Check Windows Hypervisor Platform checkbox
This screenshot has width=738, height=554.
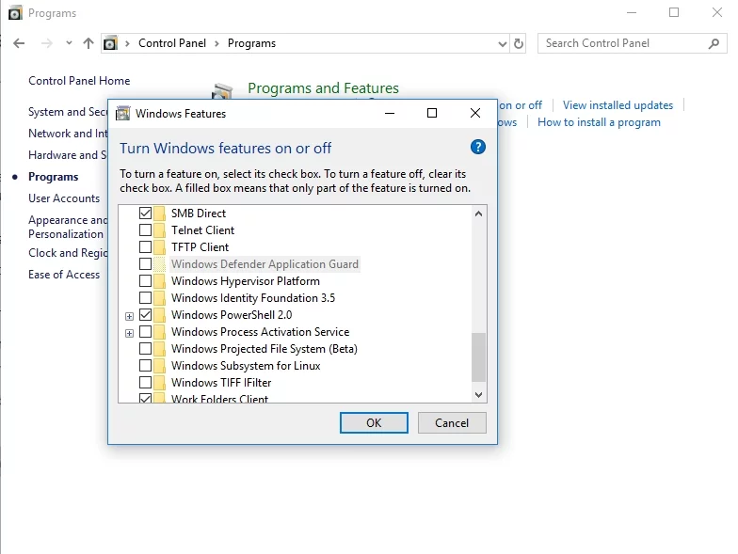coord(145,280)
